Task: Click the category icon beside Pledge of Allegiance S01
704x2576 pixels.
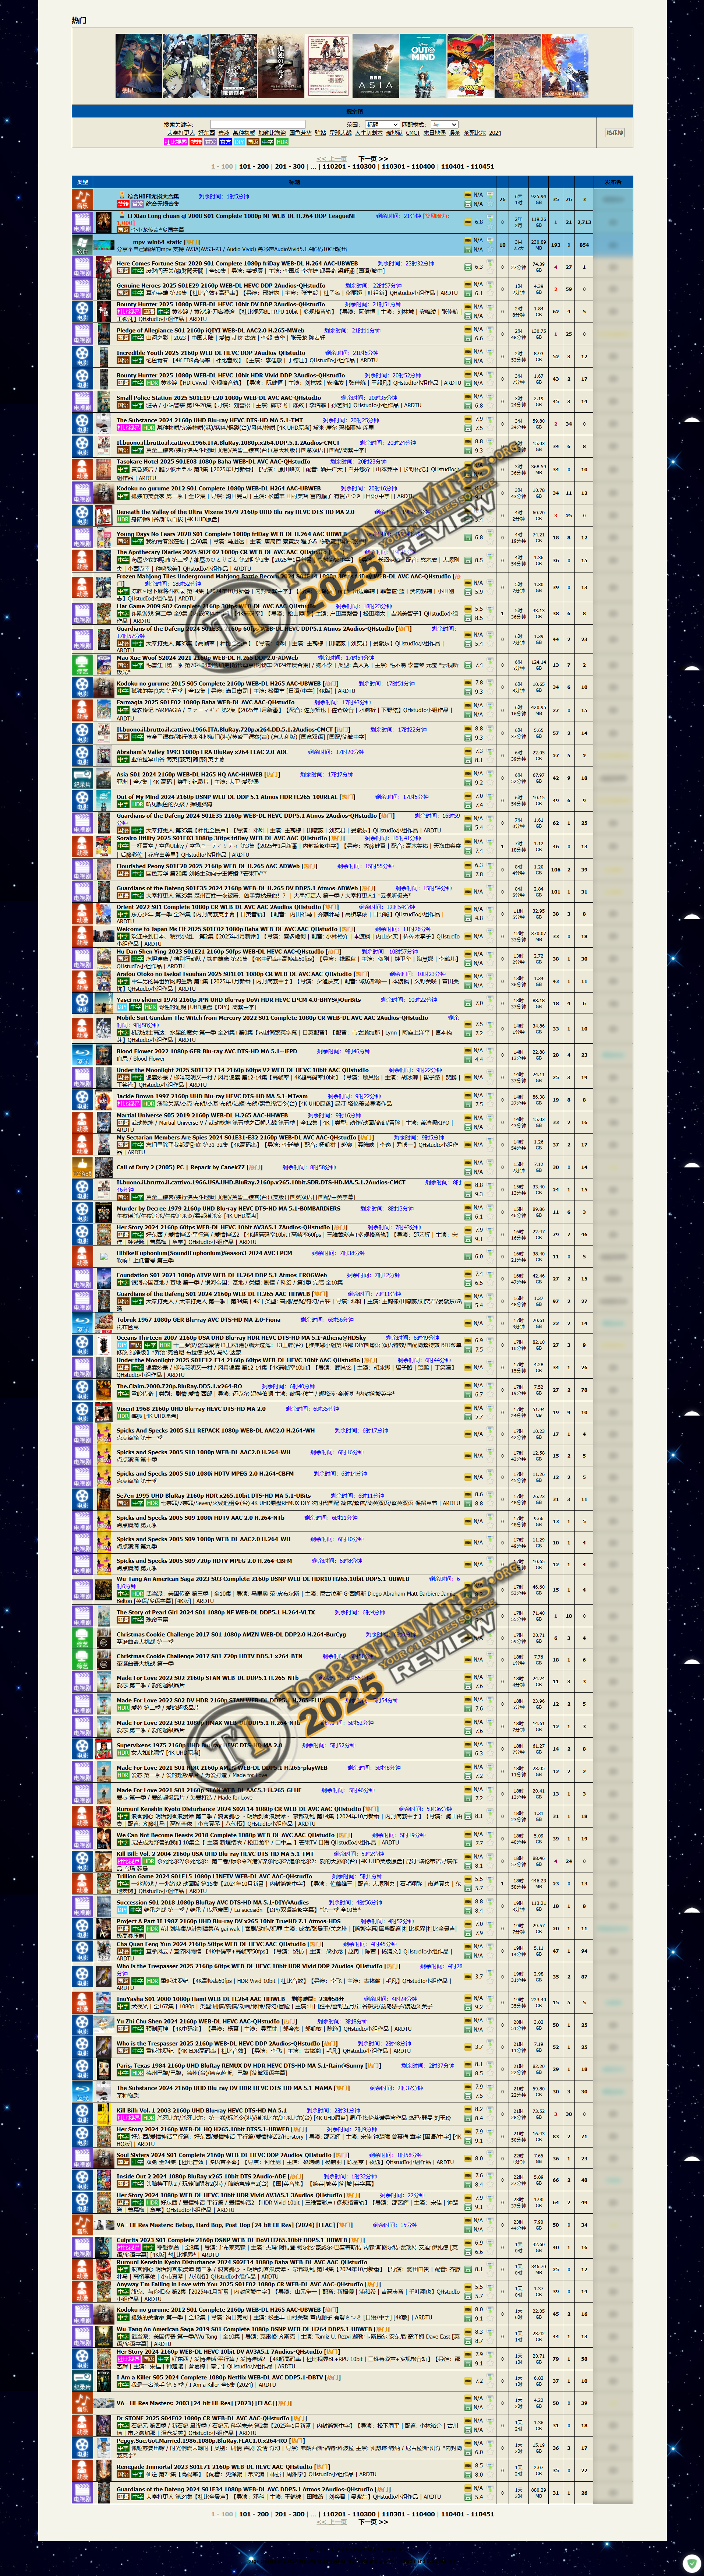Action: 82,334
